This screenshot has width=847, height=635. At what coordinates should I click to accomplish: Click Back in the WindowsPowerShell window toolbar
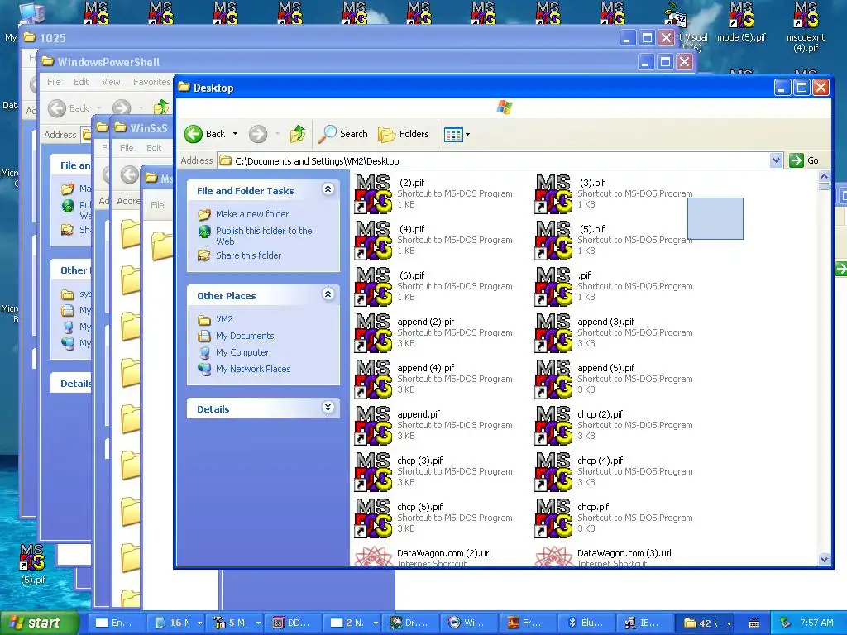coord(68,108)
